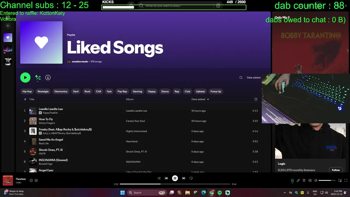Toggle Now Playing view icon

click(292, 181)
